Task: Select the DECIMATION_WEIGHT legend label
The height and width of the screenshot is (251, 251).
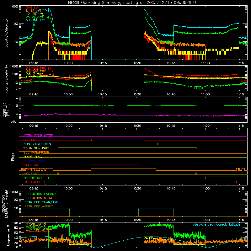Action: click(40, 198)
